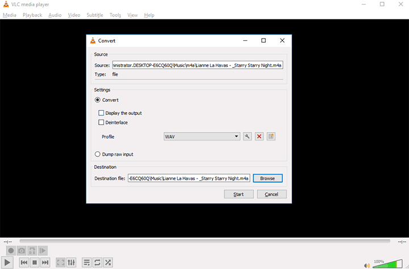The height and width of the screenshot is (269, 409).
Task: Toggle the A-B loop button
Action: tap(32, 251)
